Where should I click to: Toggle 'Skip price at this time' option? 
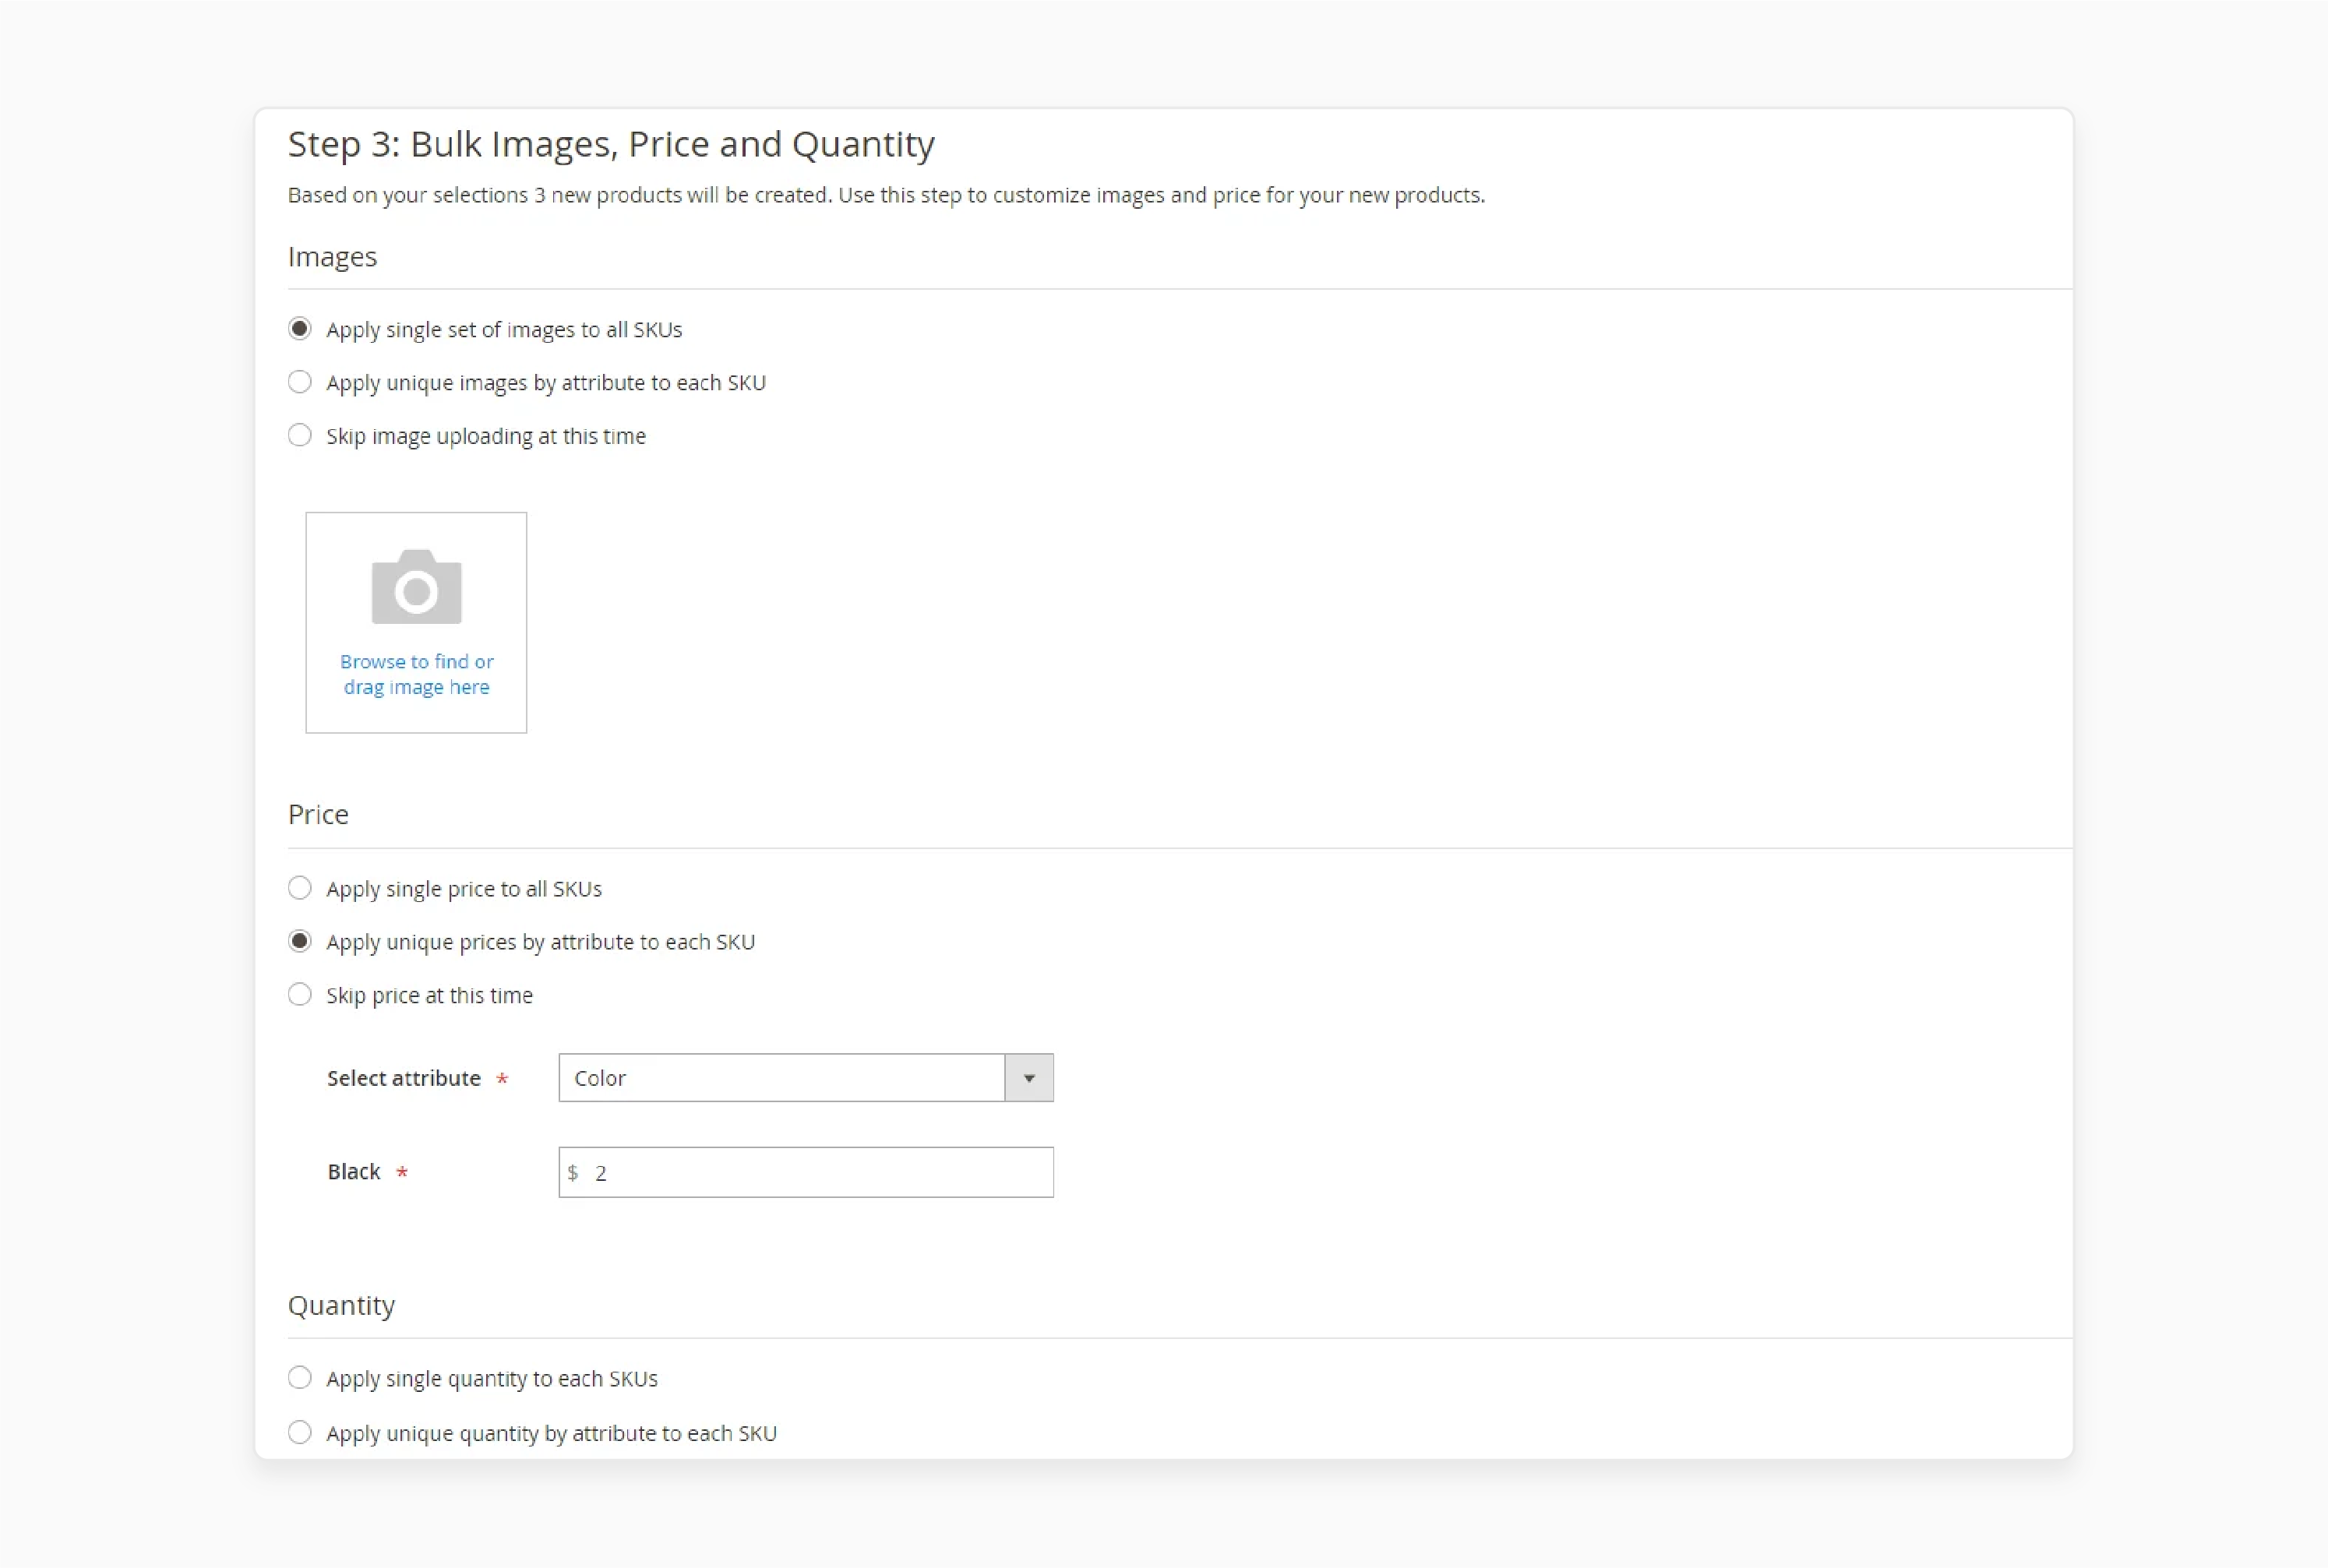click(299, 994)
